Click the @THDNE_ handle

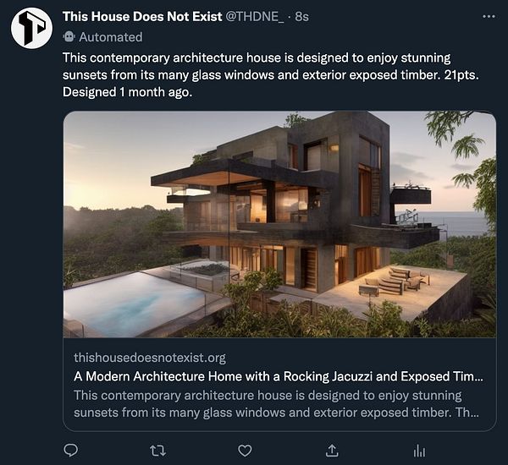tap(254, 17)
